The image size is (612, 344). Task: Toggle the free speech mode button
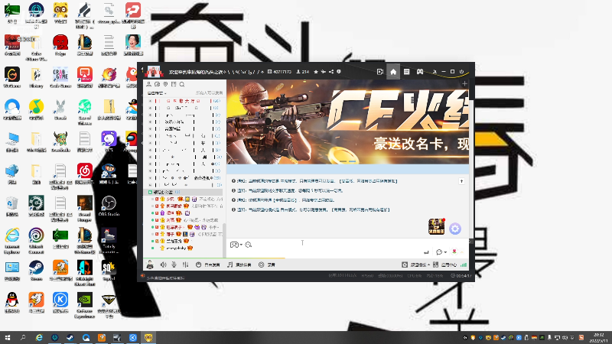pos(208,264)
